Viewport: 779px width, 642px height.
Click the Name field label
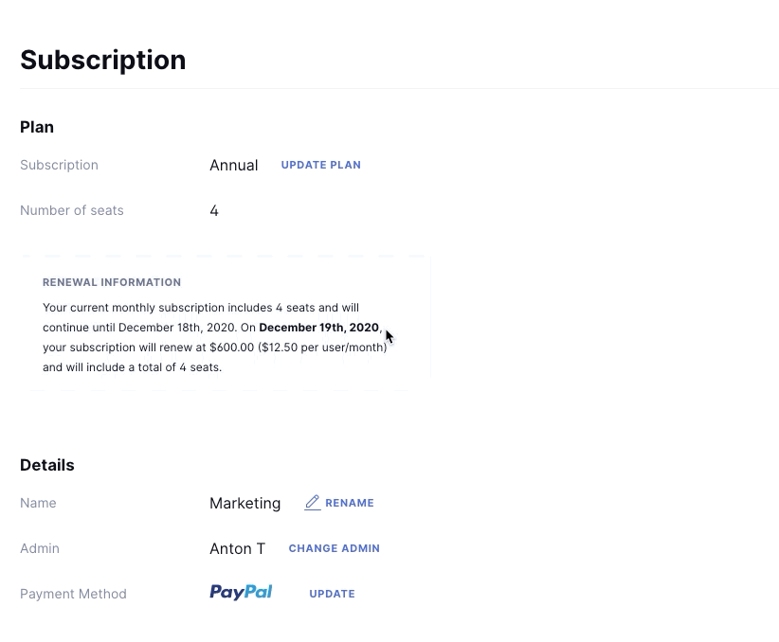coord(38,503)
